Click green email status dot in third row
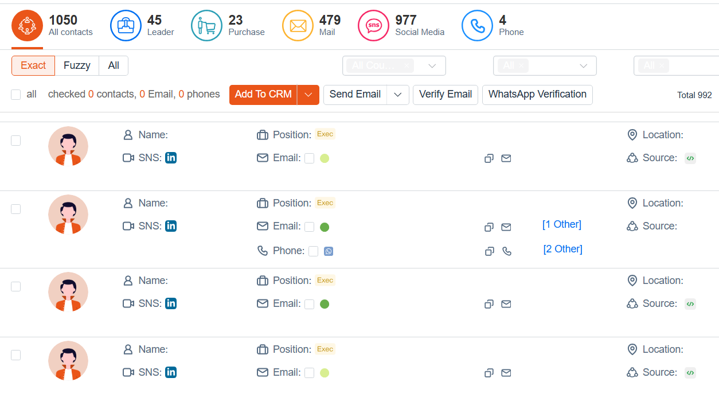 point(325,304)
